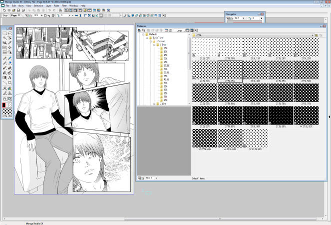Expand the 2 Line folder
This screenshot has height=225, width=331.
click(x=154, y=104)
